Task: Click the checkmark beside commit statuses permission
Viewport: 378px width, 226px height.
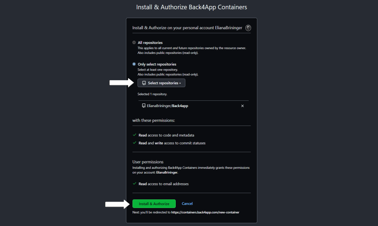Action: point(134,143)
